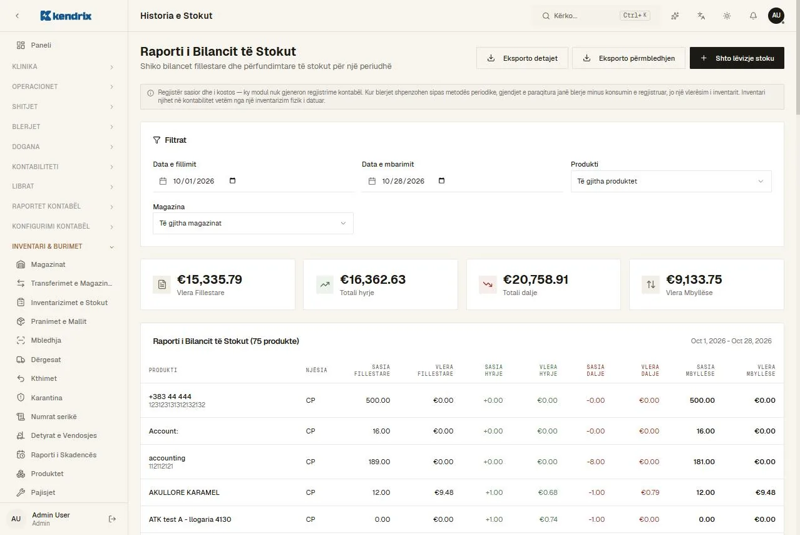Click the Kendrix logo
Image resolution: width=800 pixels, height=535 pixels.
click(x=66, y=16)
